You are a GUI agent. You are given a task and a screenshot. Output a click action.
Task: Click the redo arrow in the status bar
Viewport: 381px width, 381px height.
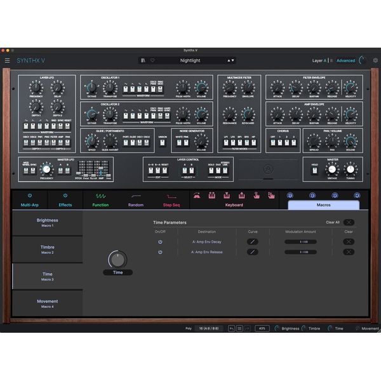point(247,328)
